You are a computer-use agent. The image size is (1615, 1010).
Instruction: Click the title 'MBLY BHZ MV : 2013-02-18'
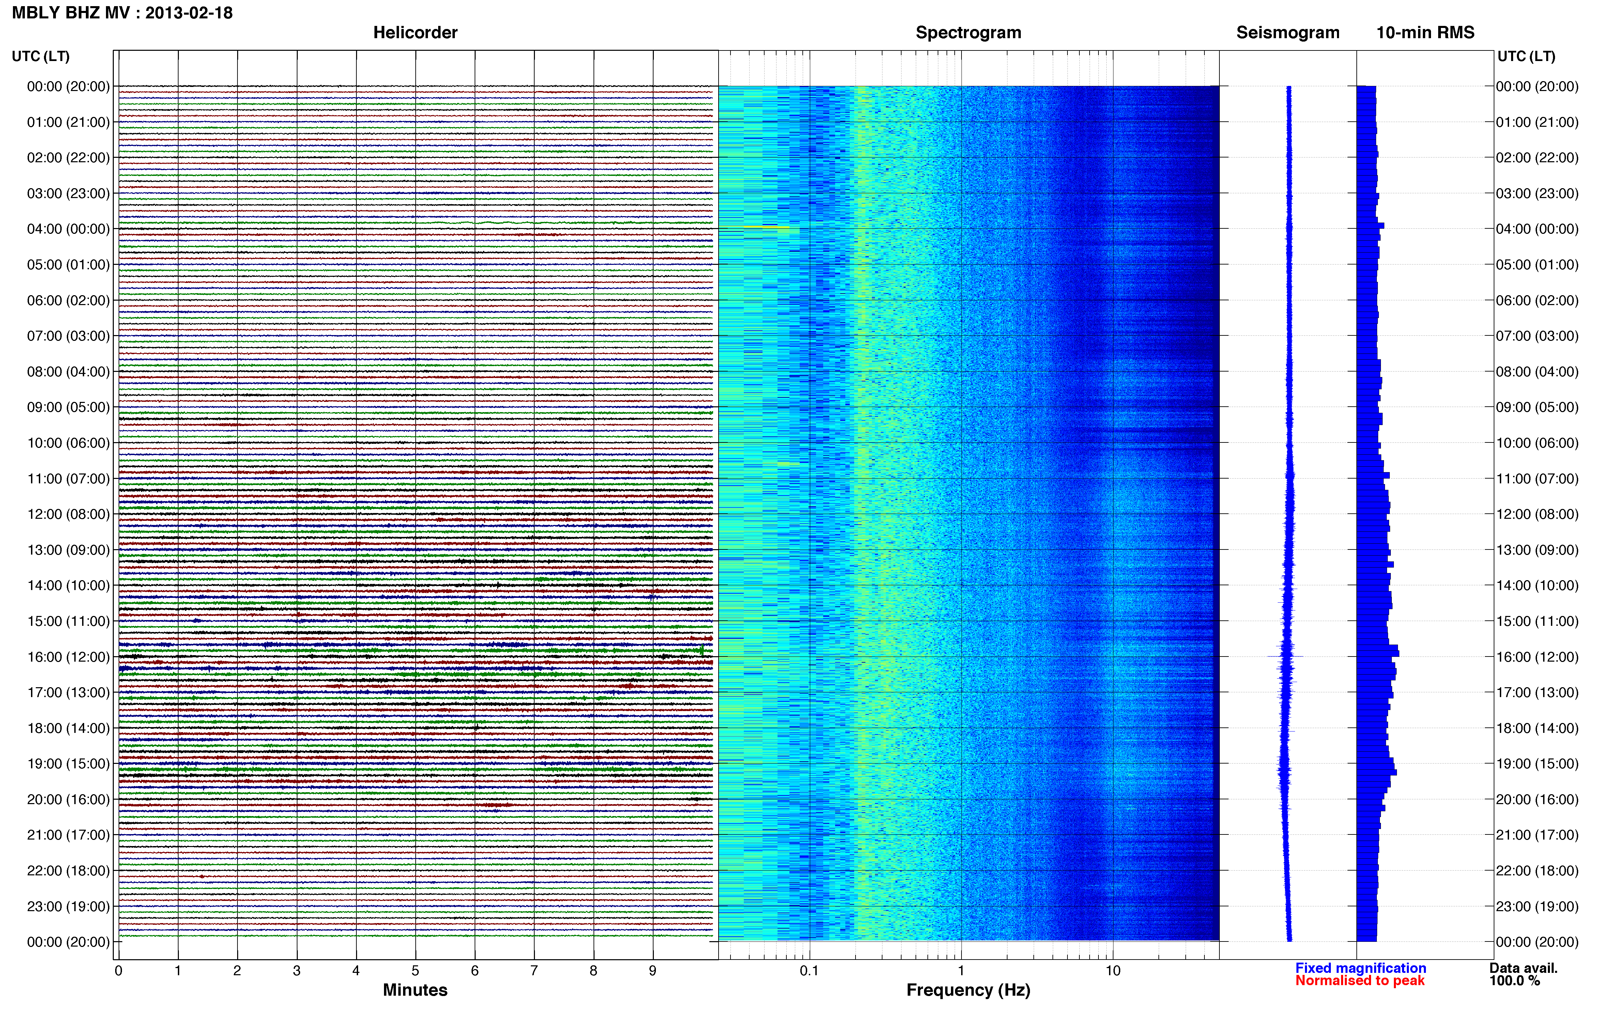(x=122, y=13)
